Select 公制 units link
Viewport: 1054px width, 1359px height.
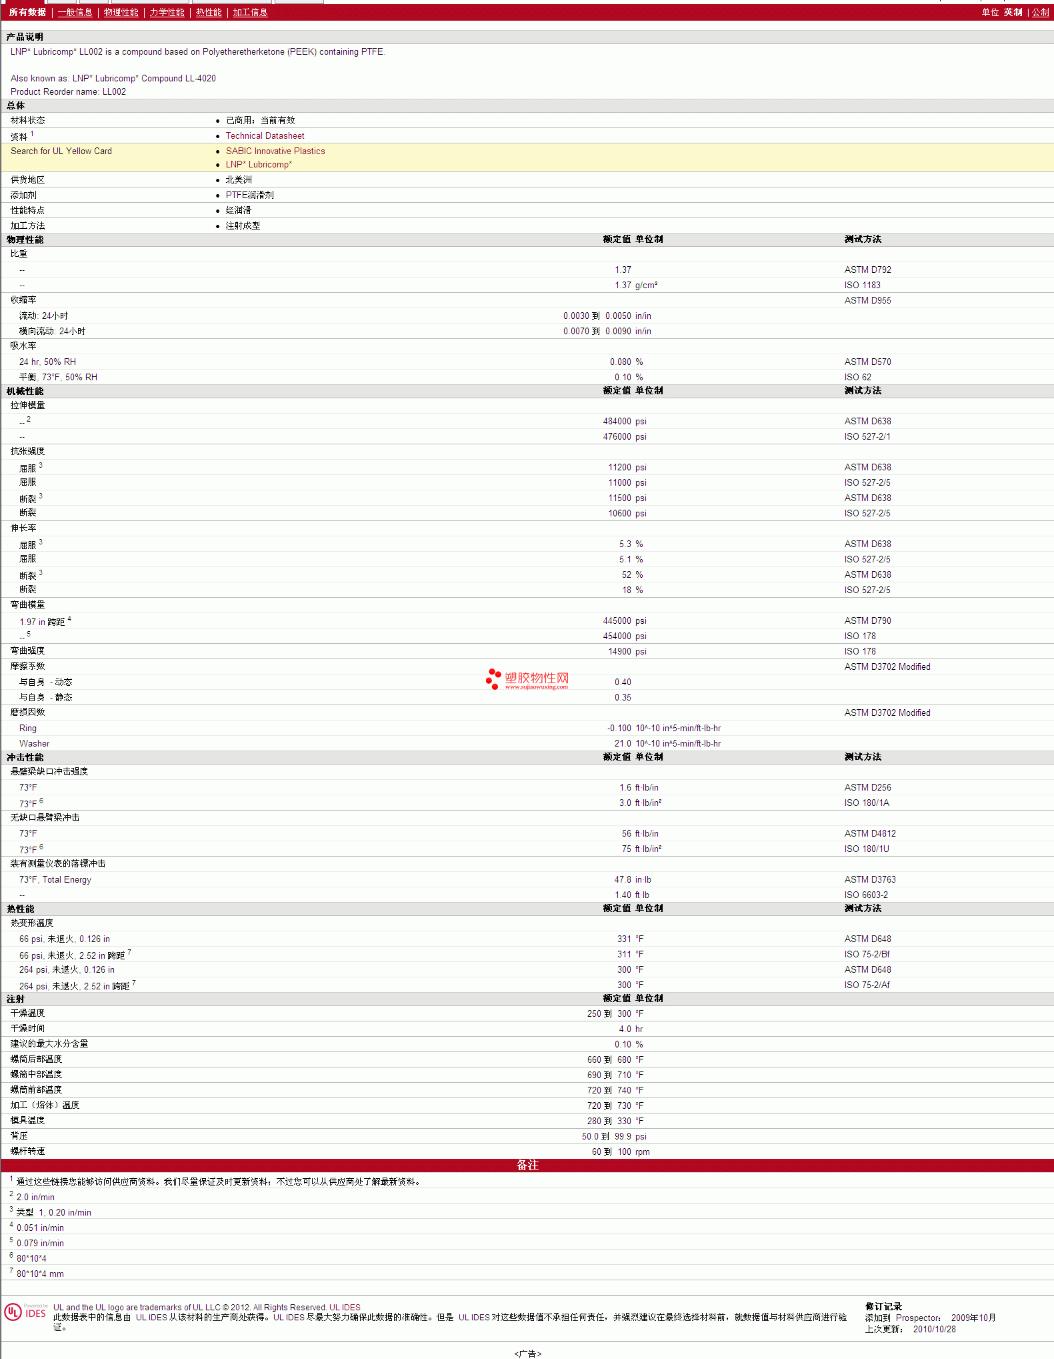(x=1040, y=12)
